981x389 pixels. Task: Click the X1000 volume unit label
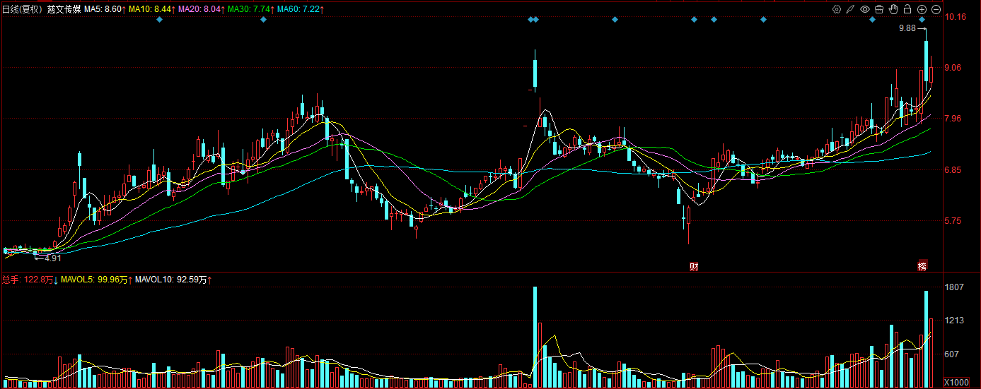pyautogui.click(x=956, y=382)
